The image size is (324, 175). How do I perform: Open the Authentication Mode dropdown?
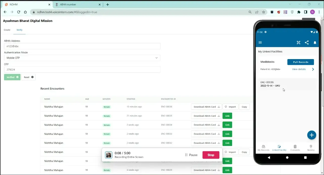tap(82, 58)
